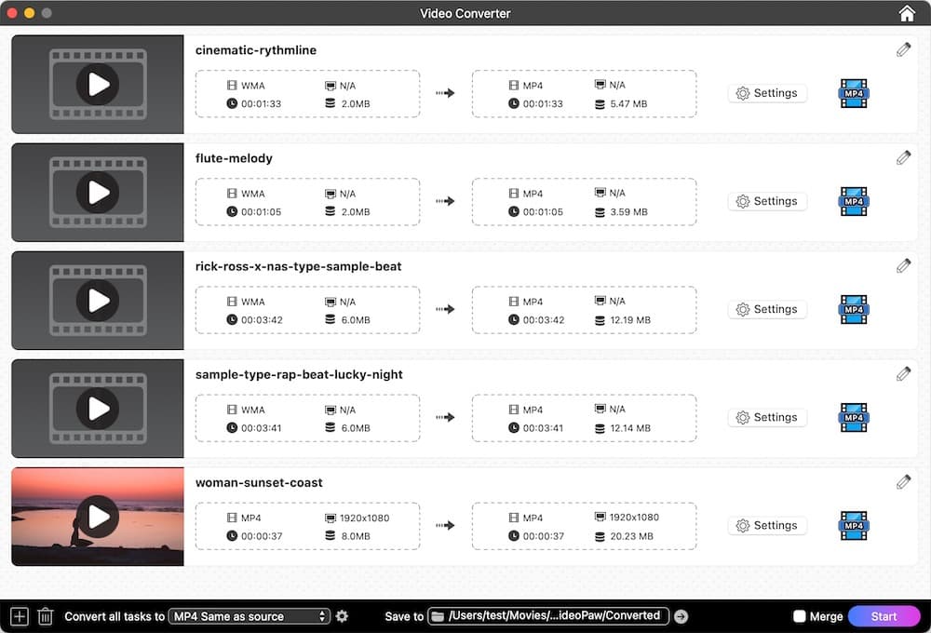Screen dimensions: 931x633
Task: Open Settings for woman-sunset-coast
Action: [767, 525]
